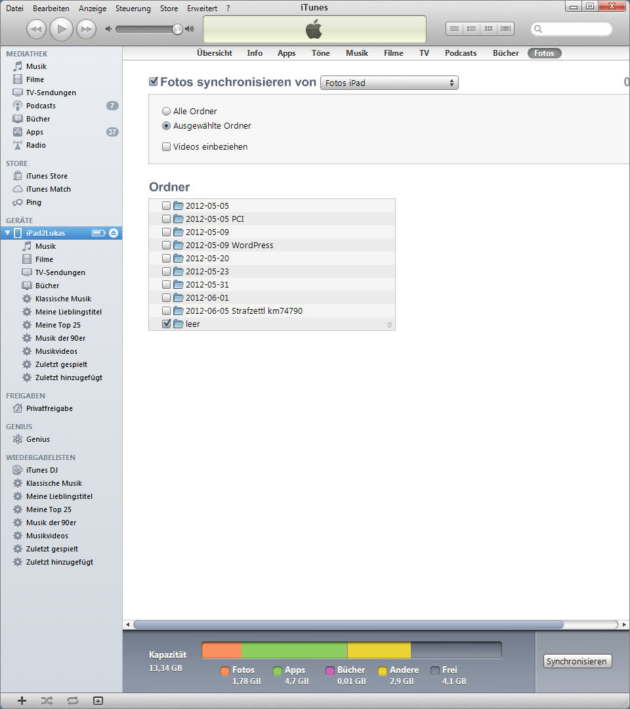Select Alle Ordner radio button

166,111
